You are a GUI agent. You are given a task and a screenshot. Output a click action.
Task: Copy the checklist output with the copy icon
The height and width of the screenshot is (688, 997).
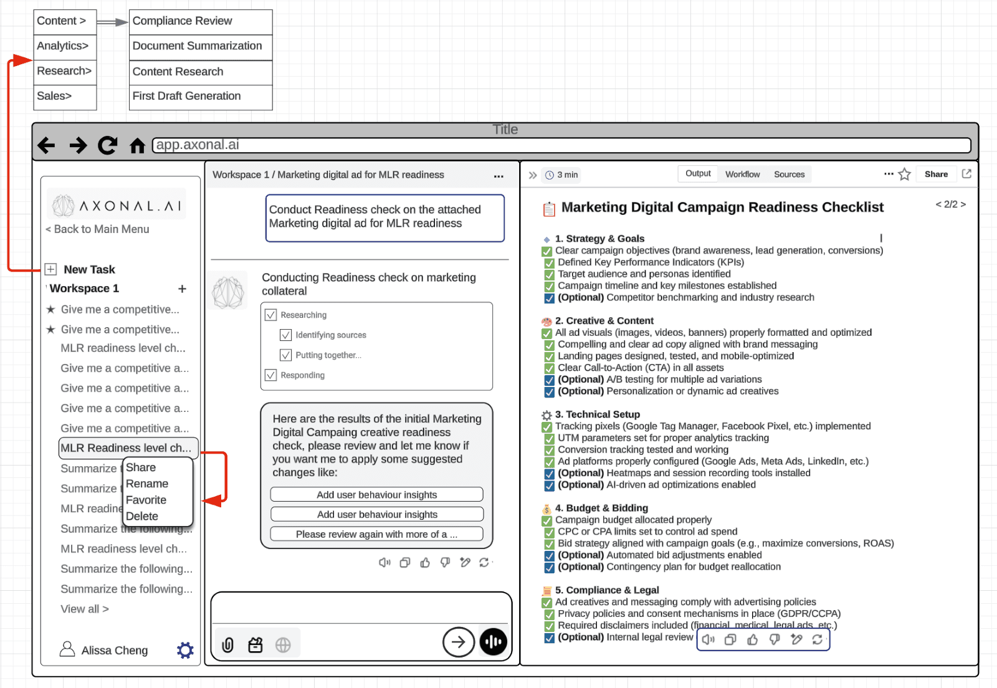tap(730, 639)
